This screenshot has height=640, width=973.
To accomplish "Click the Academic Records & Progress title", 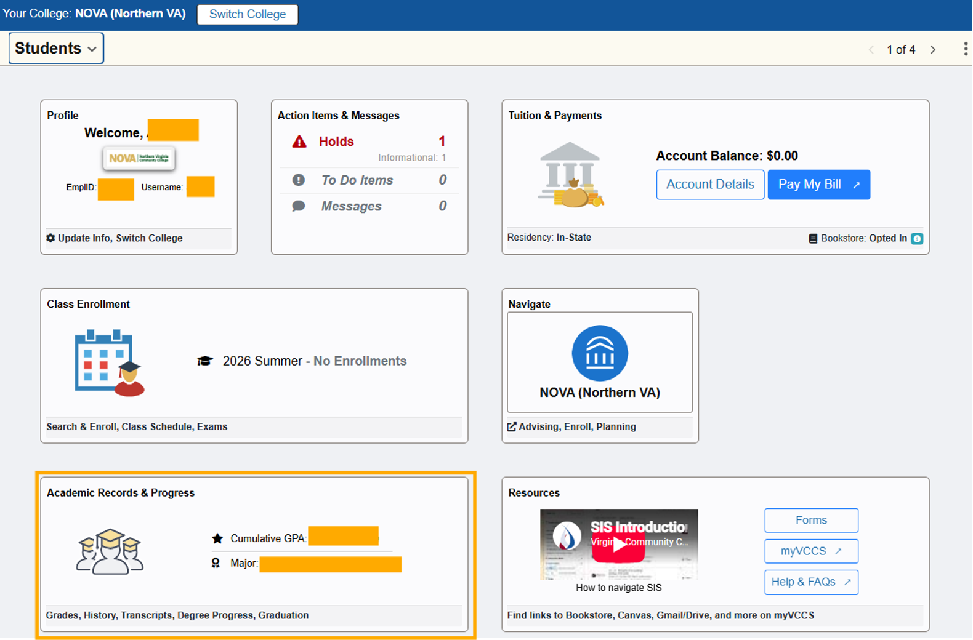I will tap(121, 493).
